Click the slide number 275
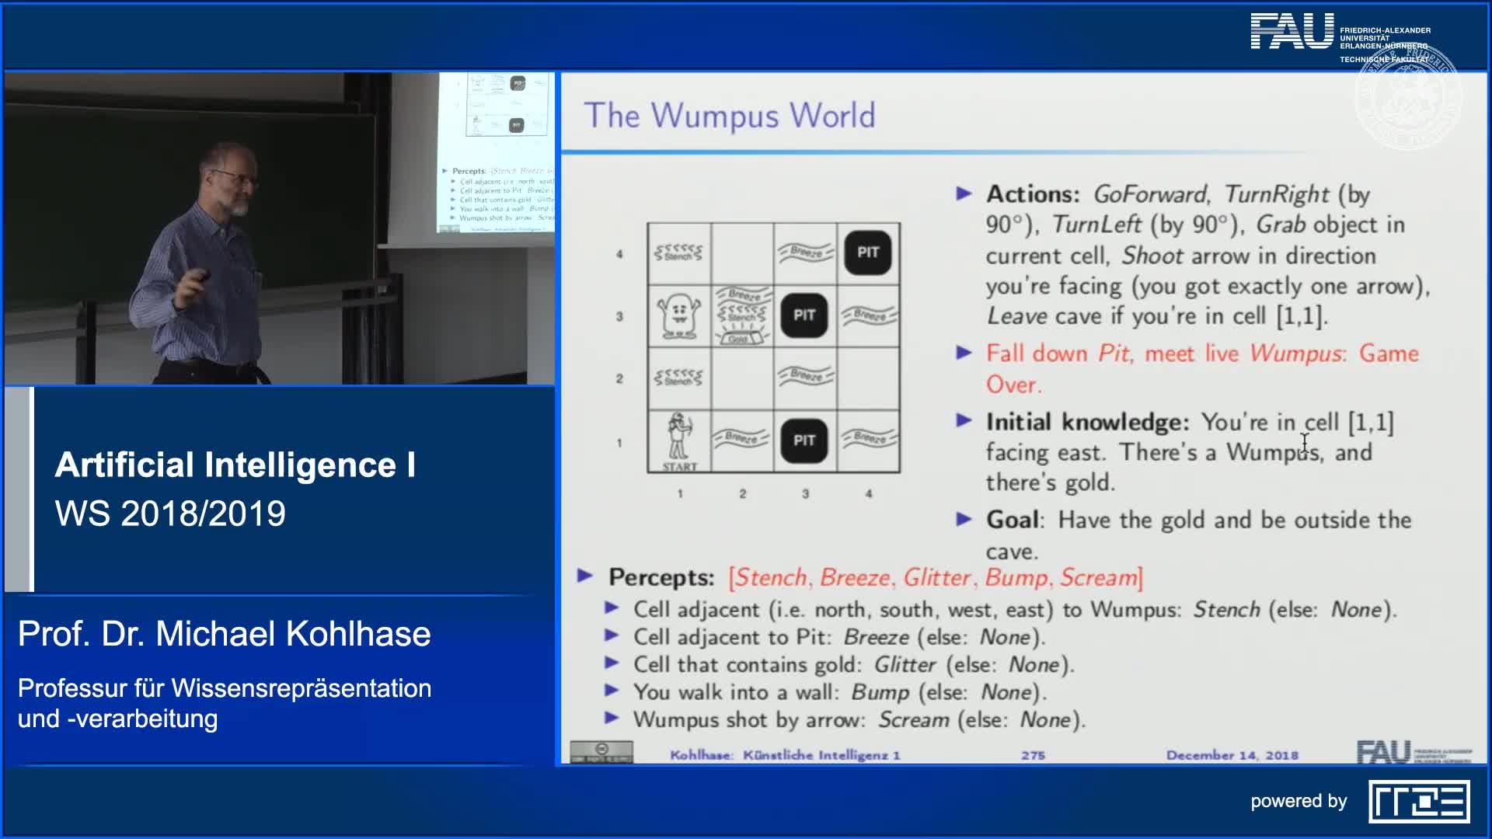1492x839 pixels. pyautogui.click(x=1033, y=755)
